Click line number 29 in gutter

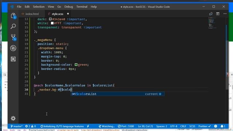(x=26, y=86)
